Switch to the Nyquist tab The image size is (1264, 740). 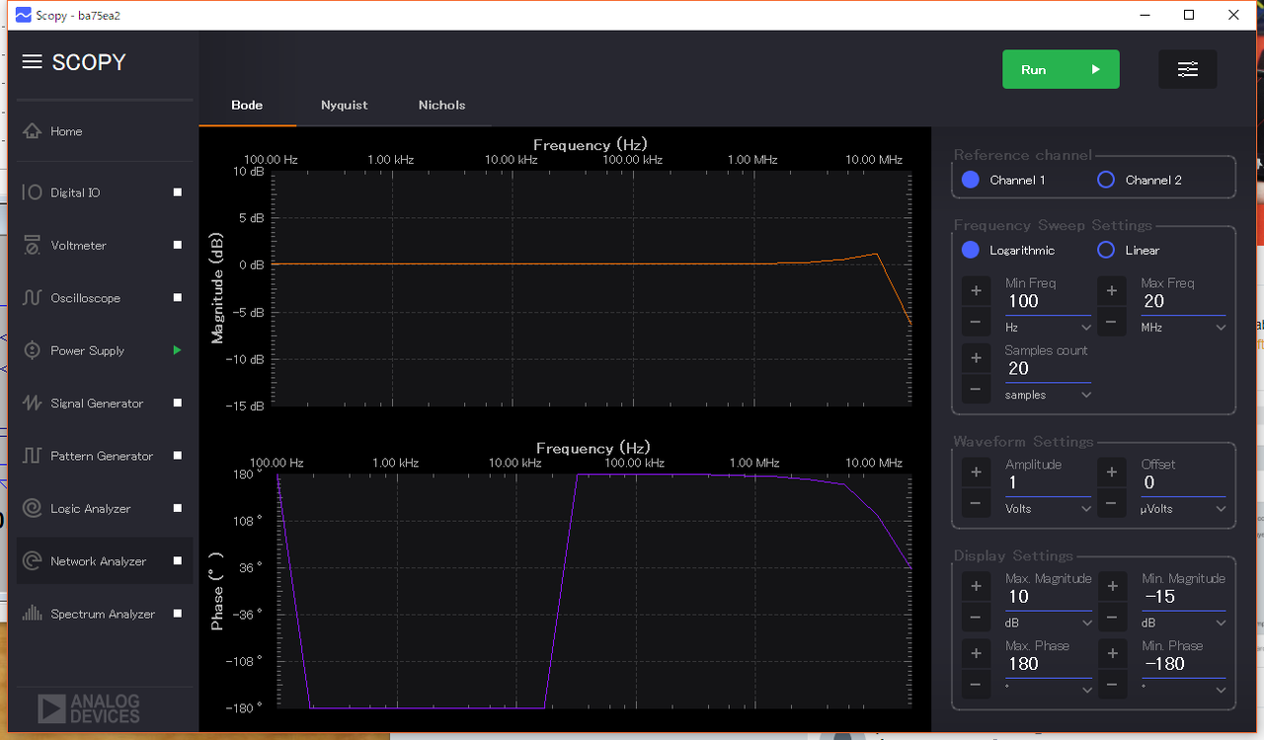344,106
